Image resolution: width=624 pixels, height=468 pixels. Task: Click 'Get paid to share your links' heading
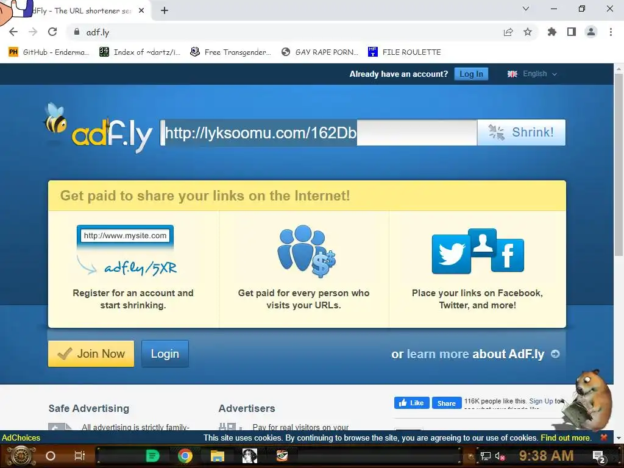pyautogui.click(x=205, y=196)
